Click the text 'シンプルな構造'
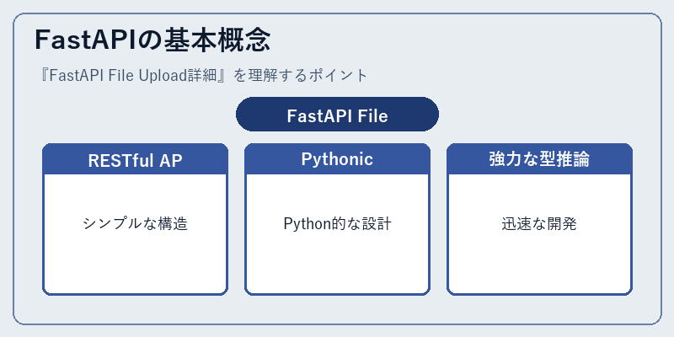674x337 pixels. 136,224
